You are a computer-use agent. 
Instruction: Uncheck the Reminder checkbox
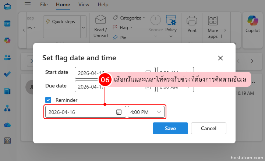click(x=48, y=100)
